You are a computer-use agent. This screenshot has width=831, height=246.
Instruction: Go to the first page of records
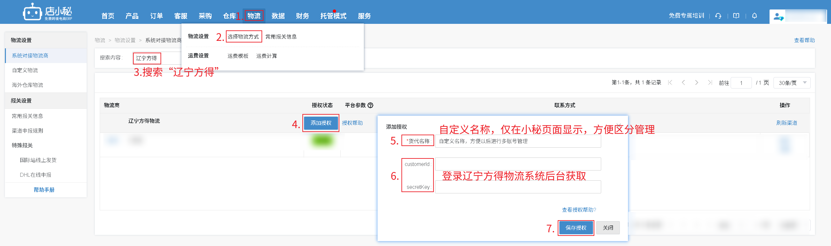point(670,83)
